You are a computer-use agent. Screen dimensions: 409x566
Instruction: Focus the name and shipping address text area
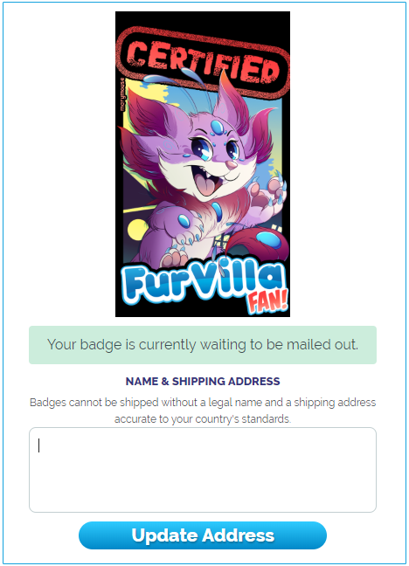pyautogui.click(x=203, y=470)
